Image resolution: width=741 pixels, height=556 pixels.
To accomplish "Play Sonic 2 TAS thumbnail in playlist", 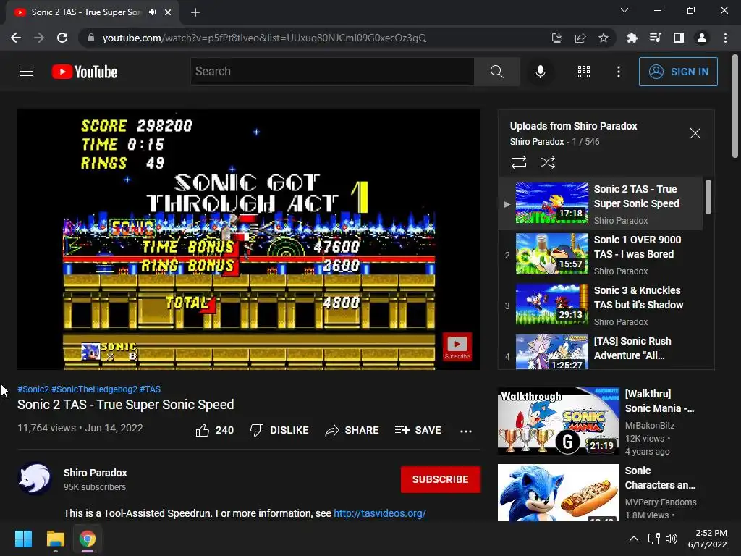I will [552, 203].
